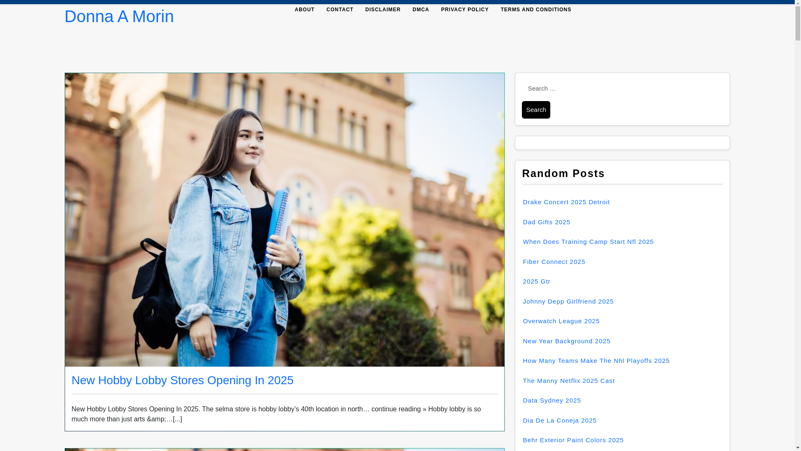Open Fiber Connect 2025 post
The width and height of the screenshot is (801, 451).
tap(554, 262)
